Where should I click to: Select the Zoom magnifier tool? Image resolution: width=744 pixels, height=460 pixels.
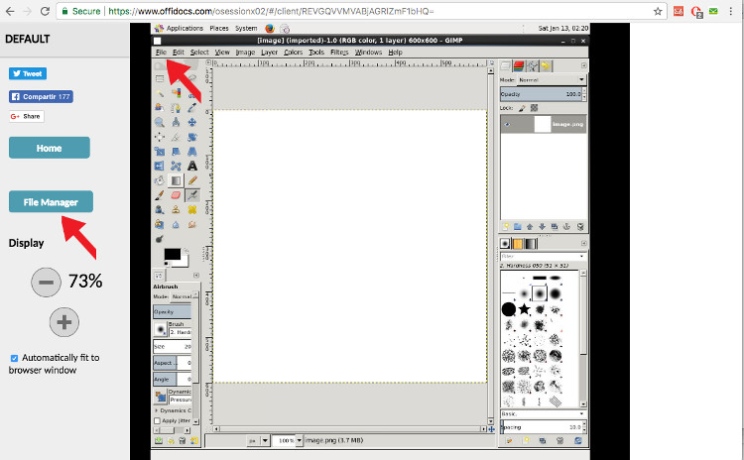[159, 122]
